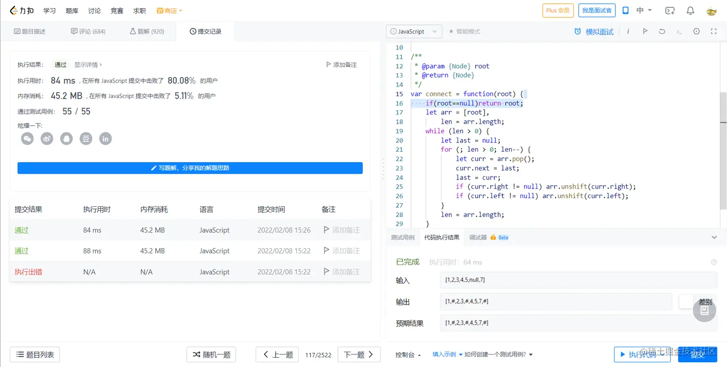Open the 填入示例 dropdown
The height and width of the screenshot is (367, 727).
447,354
